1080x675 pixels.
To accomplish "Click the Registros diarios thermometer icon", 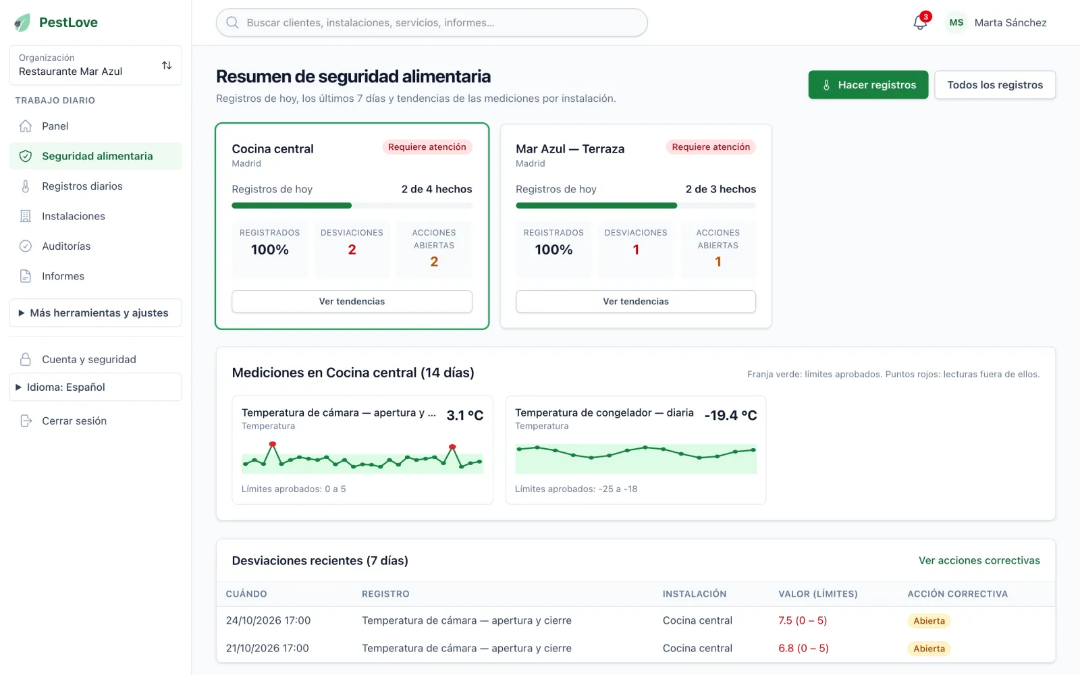I will pyautogui.click(x=26, y=186).
